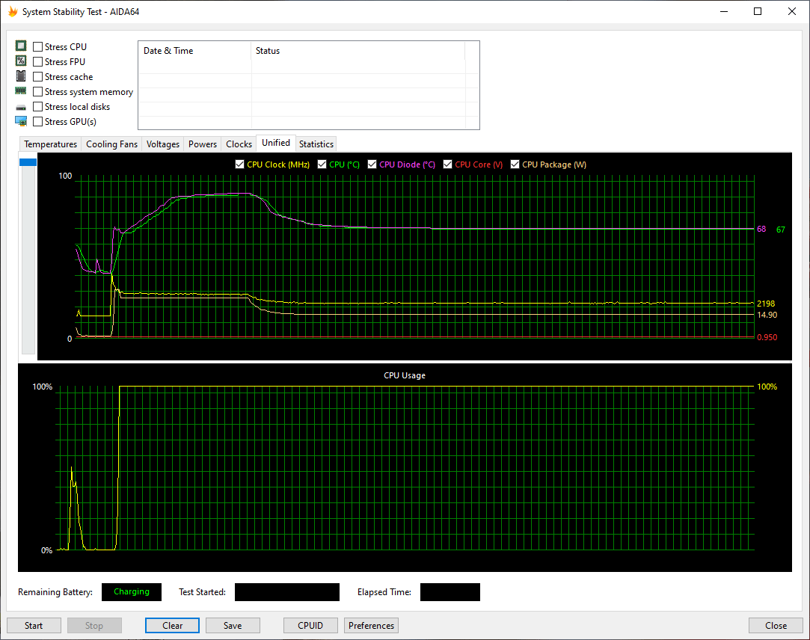Enable the Stress system memory checkbox

(38, 92)
